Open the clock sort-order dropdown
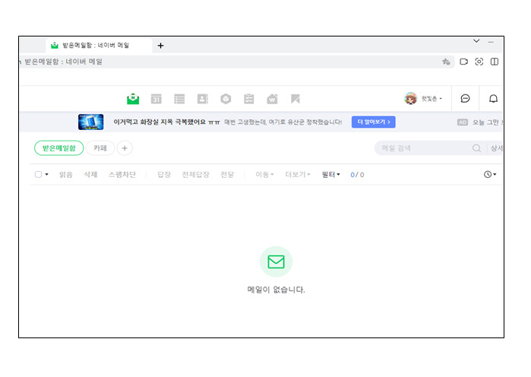Screen dimensions: 531x377 point(490,175)
